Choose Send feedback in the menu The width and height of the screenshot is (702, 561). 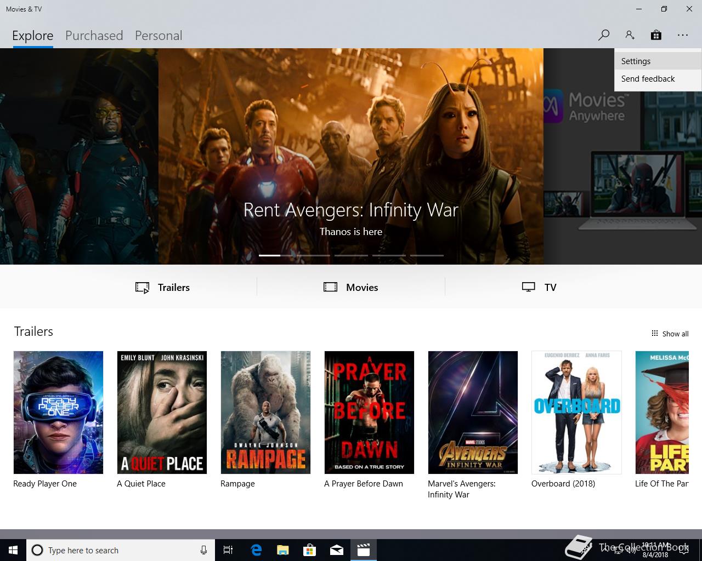[658, 79]
